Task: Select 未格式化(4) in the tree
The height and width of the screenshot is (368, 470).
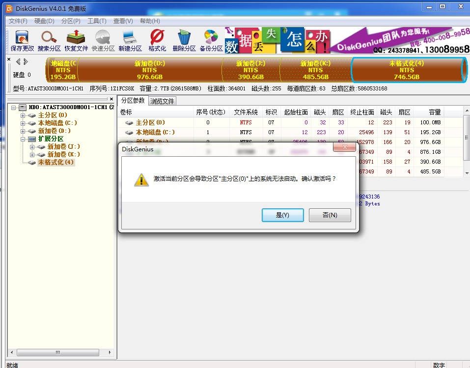Action: 56,162
